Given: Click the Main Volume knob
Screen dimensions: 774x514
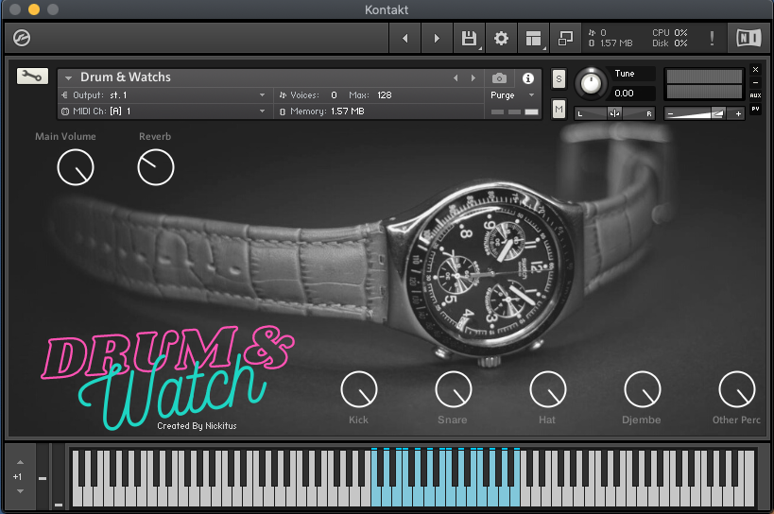Looking at the screenshot, I should pyautogui.click(x=76, y=168).
